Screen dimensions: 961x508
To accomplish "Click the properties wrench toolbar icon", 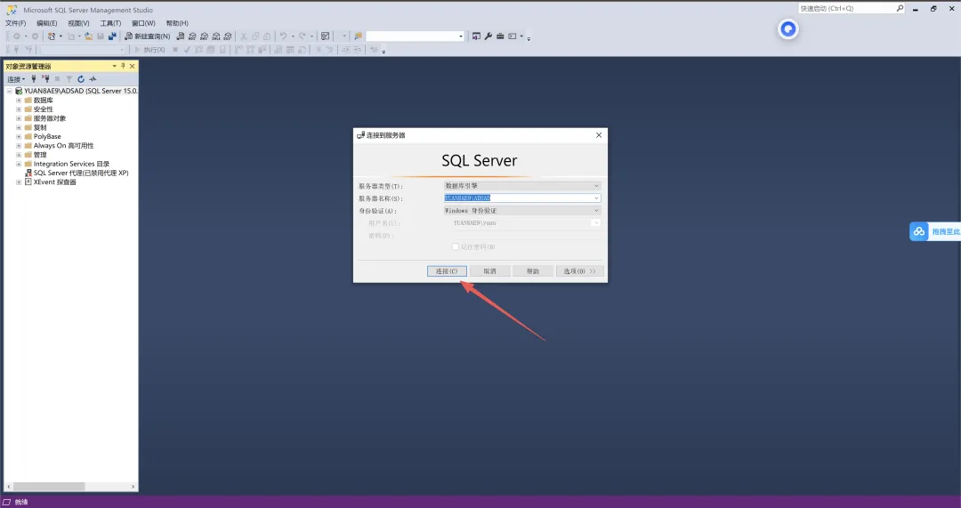I will 488,36.
